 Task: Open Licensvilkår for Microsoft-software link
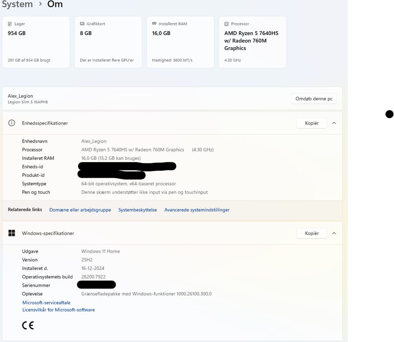(59, 310)
